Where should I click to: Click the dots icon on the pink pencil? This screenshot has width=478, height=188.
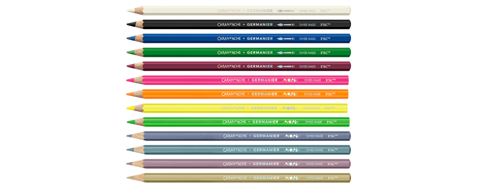click(290, 80)
